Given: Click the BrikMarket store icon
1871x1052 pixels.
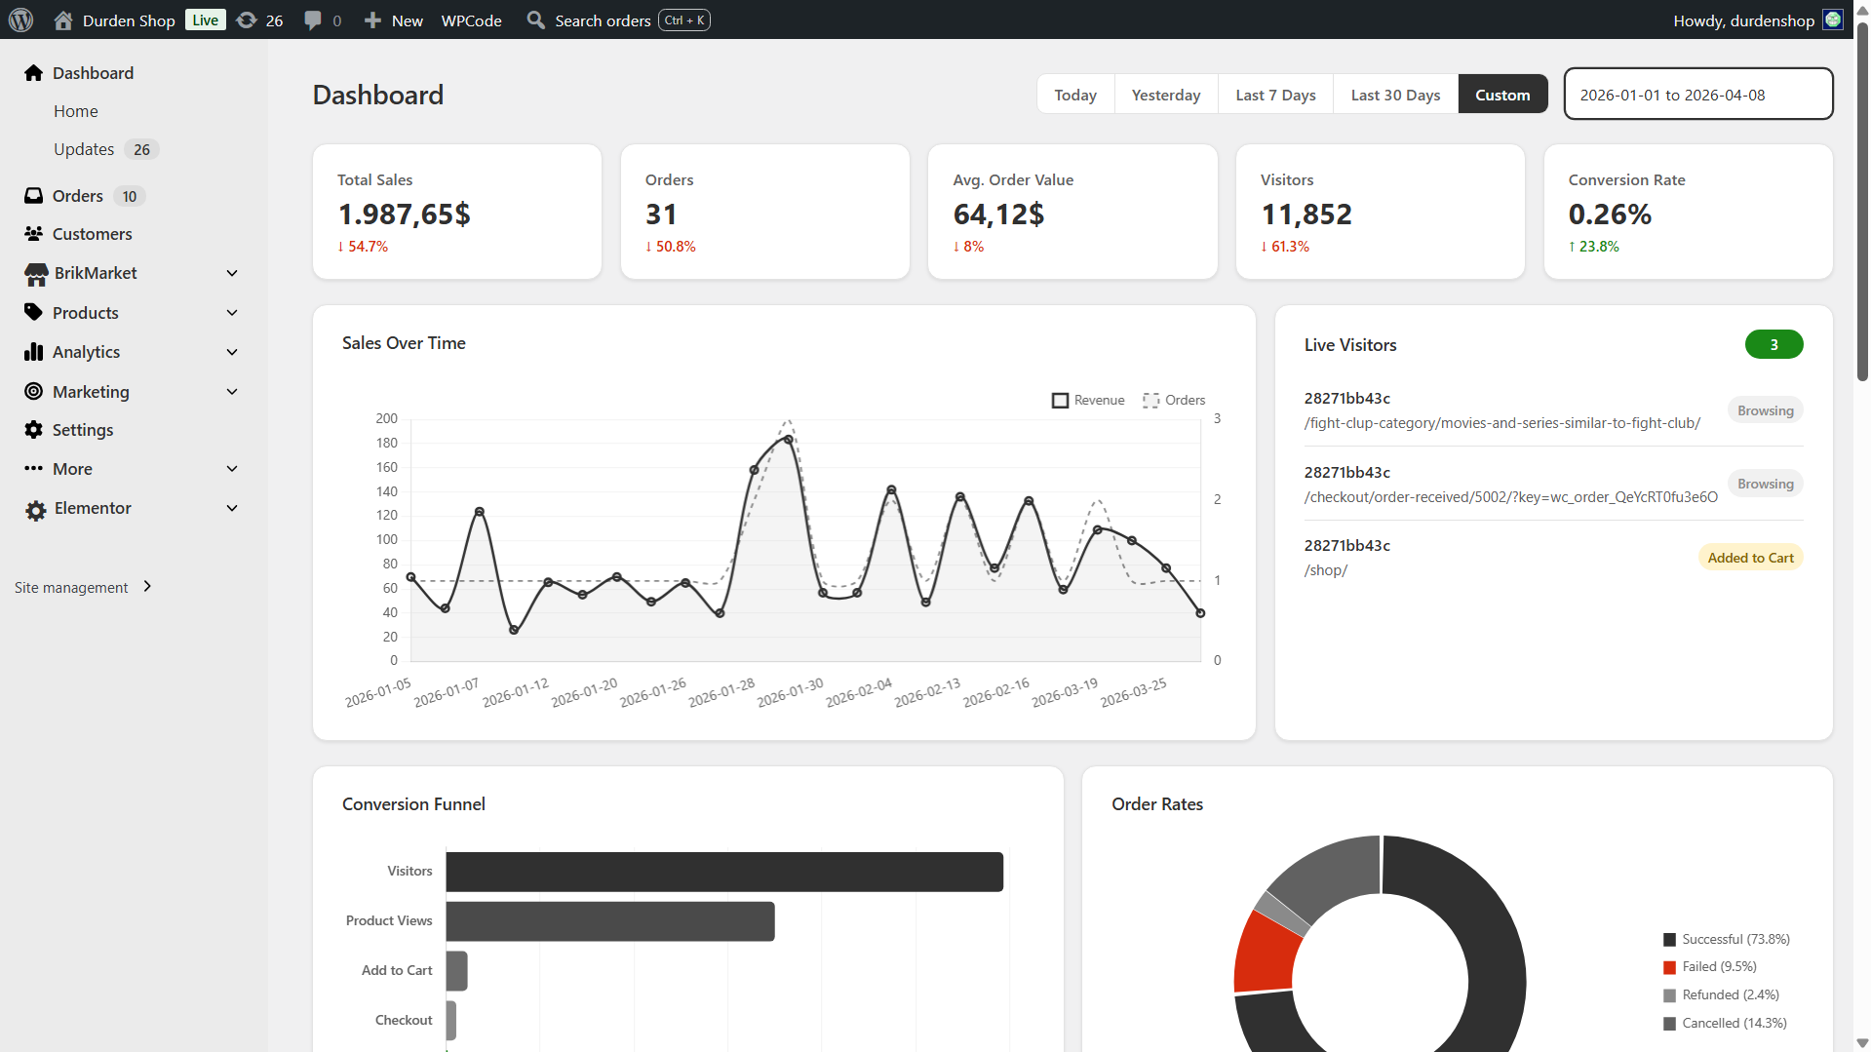Looking at the screenshot, I should pos(36,274).
